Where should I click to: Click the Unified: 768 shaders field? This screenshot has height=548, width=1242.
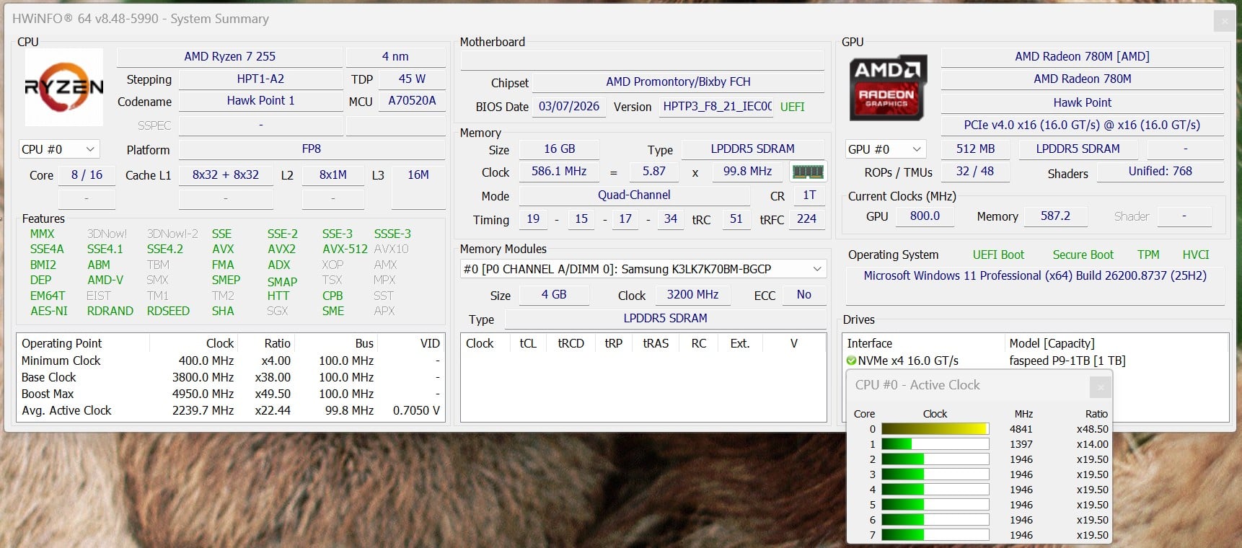tap(1160, 172)
